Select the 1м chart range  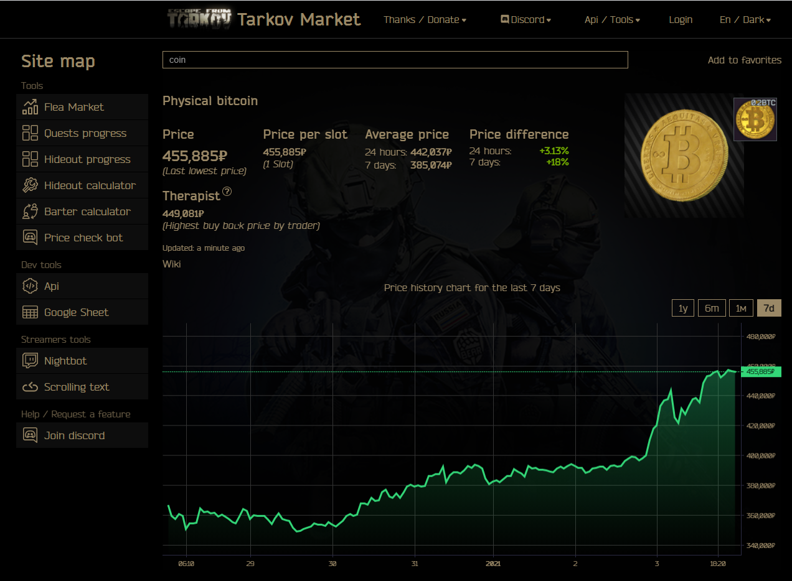741,308
